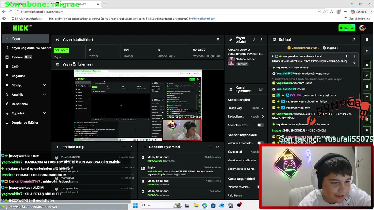374x210 pixels.
Task: Open Başarılar in the sidebar
Action: [26, 76]
